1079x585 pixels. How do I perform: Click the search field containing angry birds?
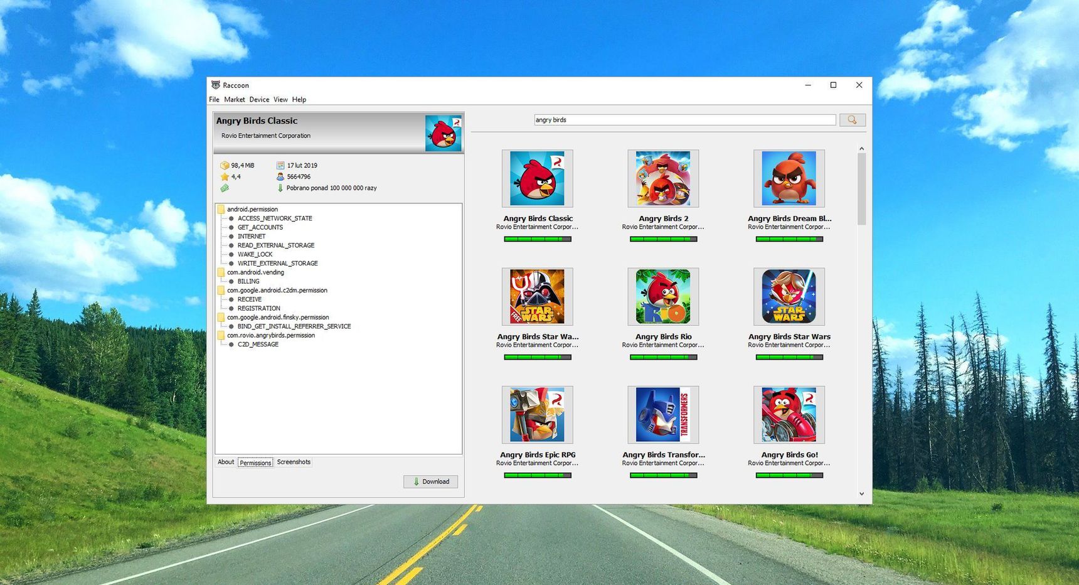pos(685,120)
